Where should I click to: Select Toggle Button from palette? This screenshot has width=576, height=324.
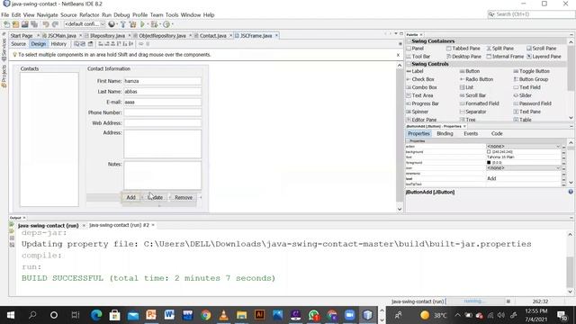pyautogui.click(x=532, y=71)
